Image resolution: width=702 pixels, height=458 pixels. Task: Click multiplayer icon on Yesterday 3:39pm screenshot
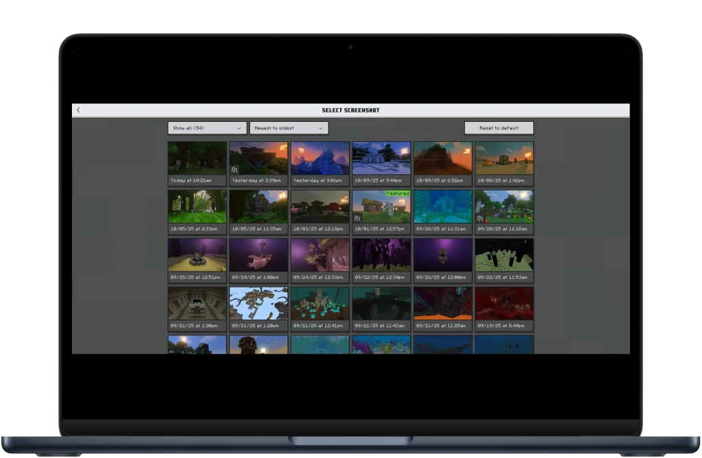[x=234, y=170]
